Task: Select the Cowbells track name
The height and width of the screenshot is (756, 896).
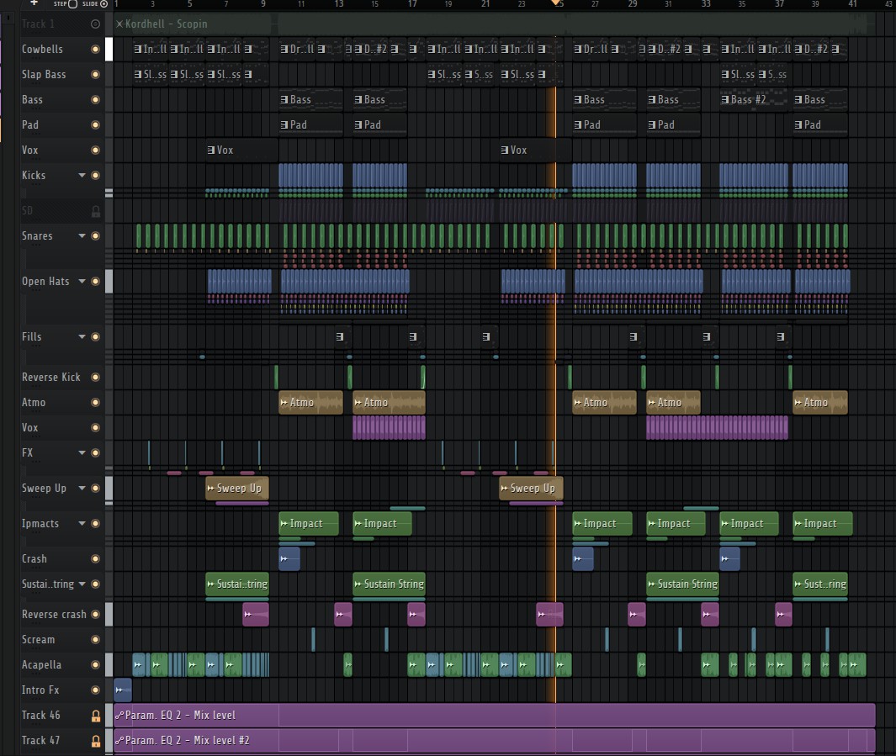Action: coord(42,49)
